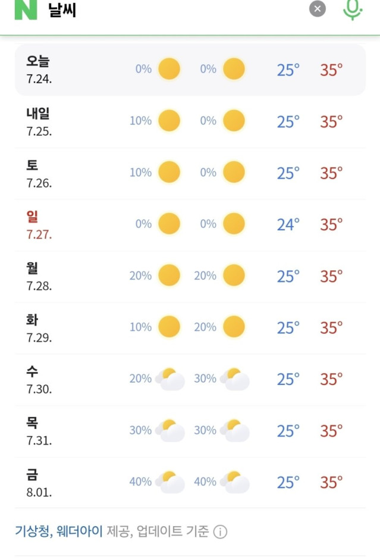
Task: Tap the 40% morning rain chance on 8.01.
Action: pos(140,482)
